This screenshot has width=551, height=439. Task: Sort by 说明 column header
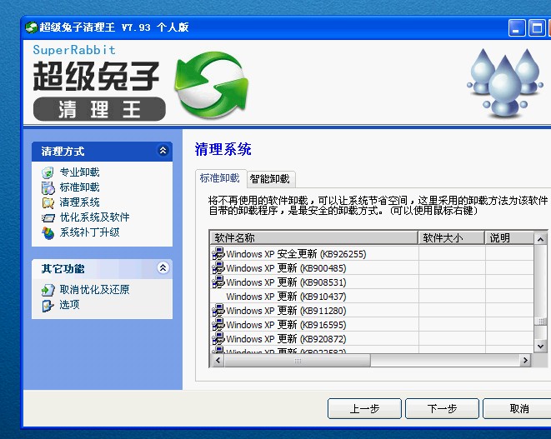click(509, 237)
